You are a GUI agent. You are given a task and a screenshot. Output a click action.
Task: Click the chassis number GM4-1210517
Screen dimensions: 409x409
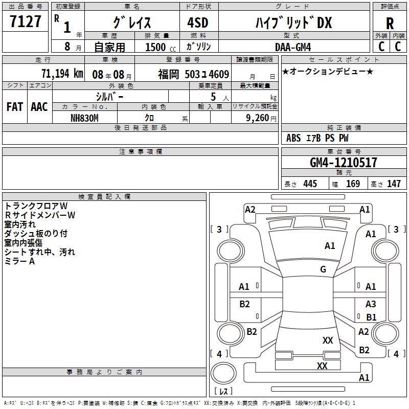point(344,163)
